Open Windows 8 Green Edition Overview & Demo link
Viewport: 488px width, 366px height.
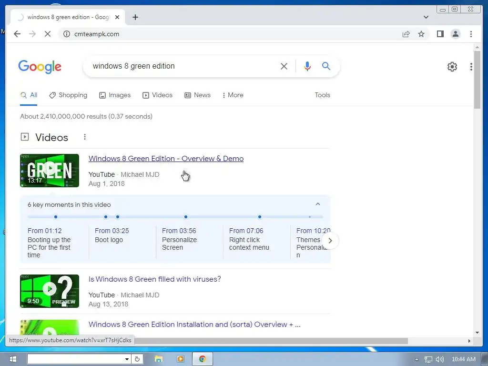point(166,158)
